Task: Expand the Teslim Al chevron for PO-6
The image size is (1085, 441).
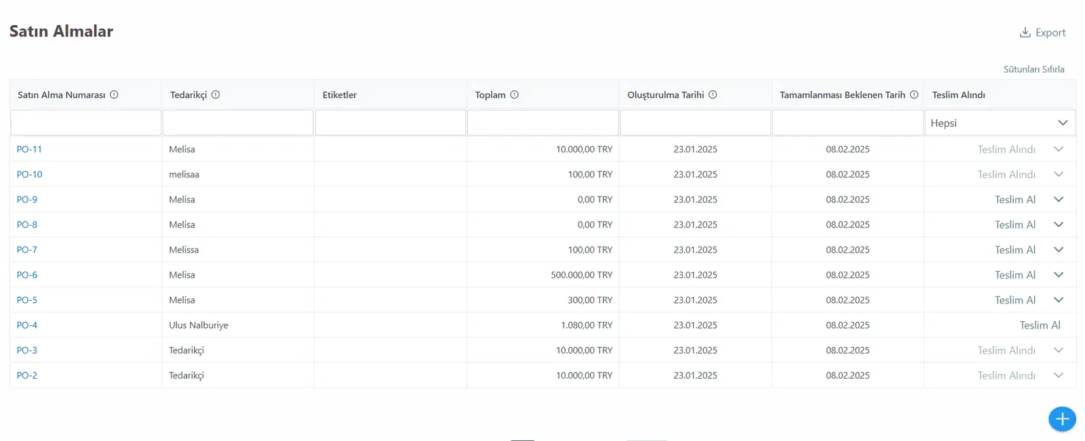Action: tap(1059, 274)
